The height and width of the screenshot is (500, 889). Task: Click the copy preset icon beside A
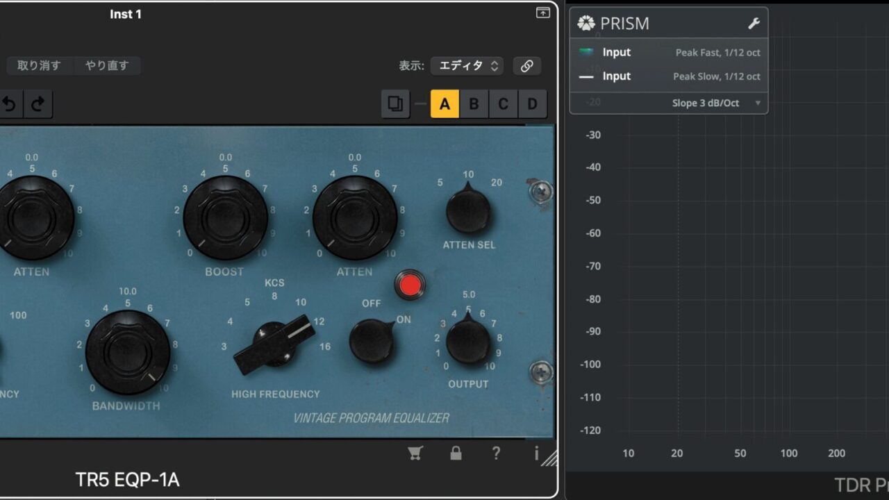pyautogui.click(x=395, y=104)
